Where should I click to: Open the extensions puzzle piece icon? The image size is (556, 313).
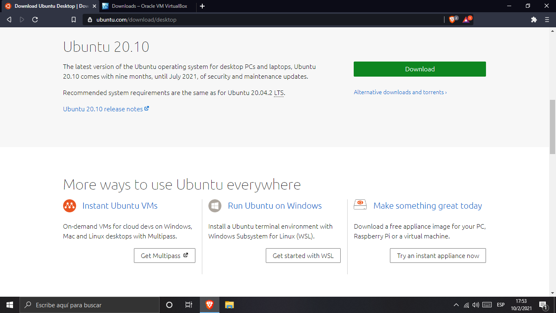coord(534,20)
